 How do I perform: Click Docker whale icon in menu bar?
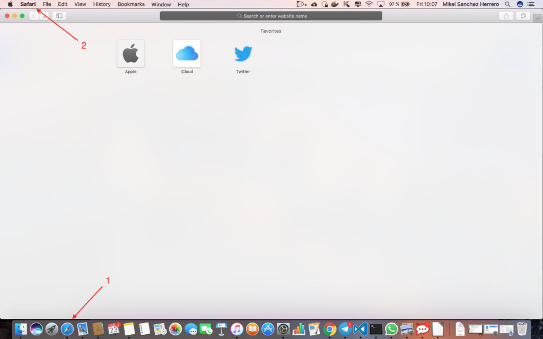(335, 4)
